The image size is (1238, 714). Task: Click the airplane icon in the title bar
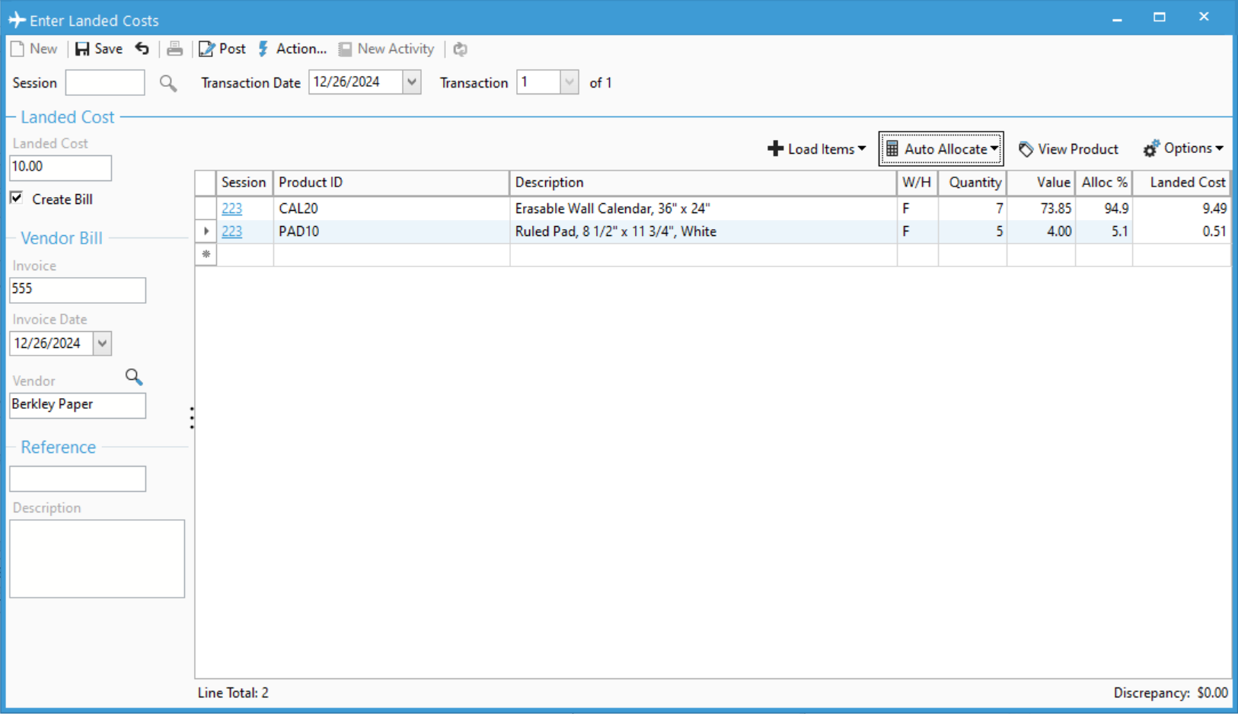tap(17, 20)
